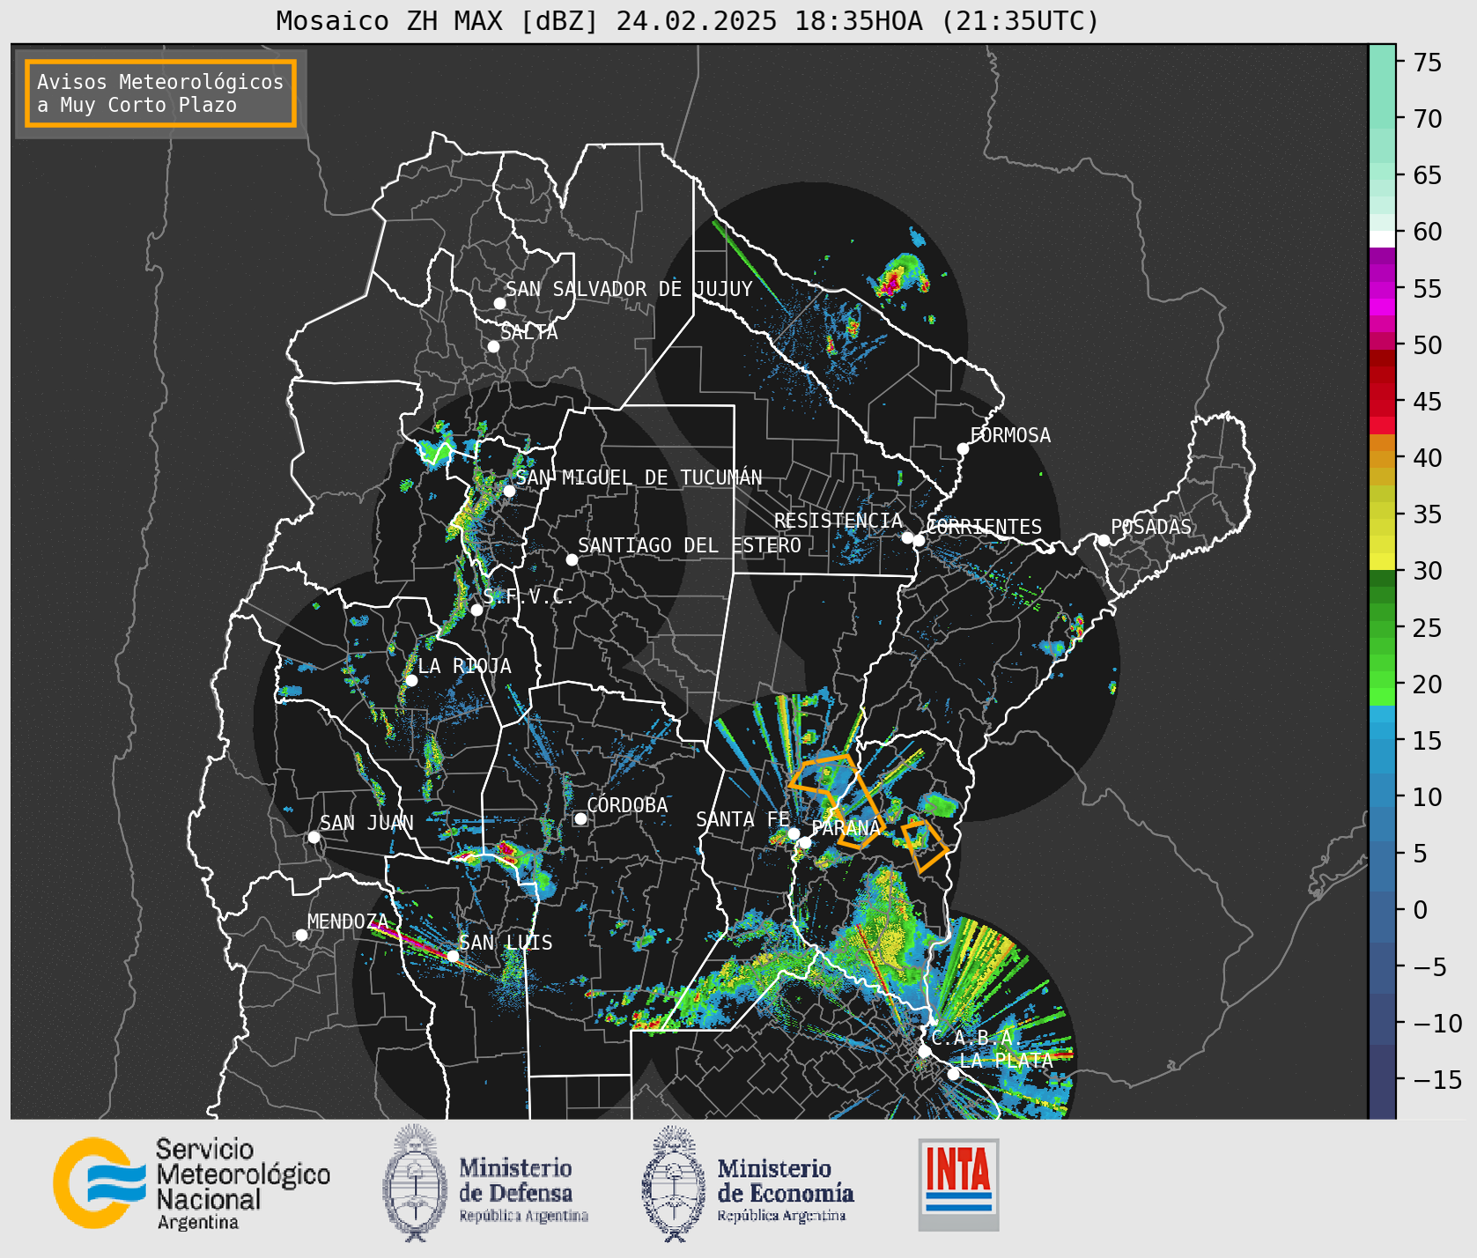The width and height of the screenshot is (1477, 1258).
Task: Click the Ministerio de Defensa emblem
Action: pos(414,1183)
